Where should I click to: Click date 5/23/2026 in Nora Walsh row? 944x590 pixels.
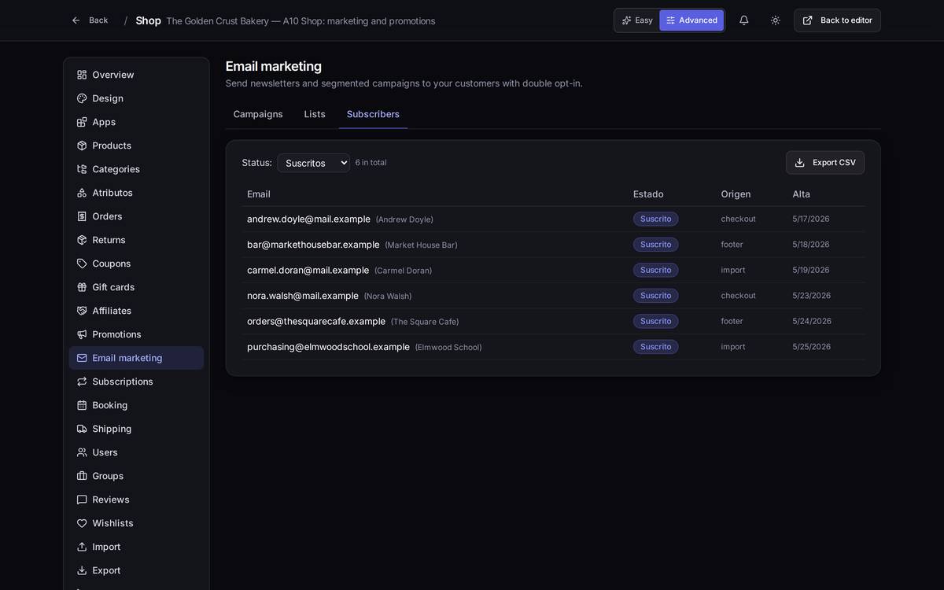coord(811,296)
